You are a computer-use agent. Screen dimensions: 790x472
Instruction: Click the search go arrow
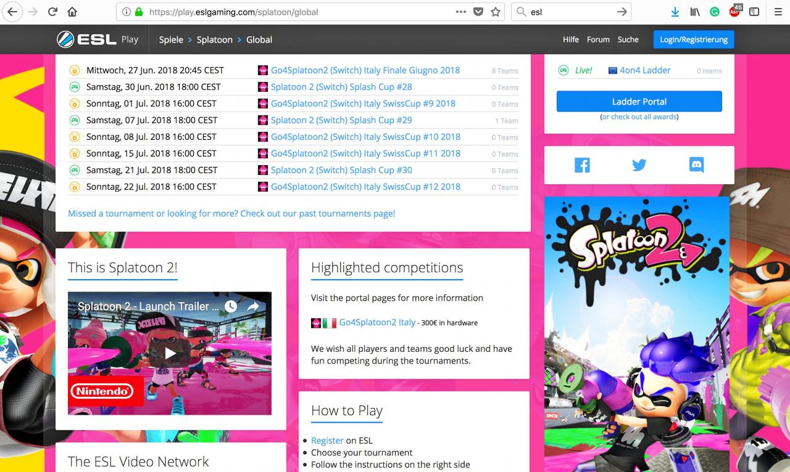coord(622,12)
